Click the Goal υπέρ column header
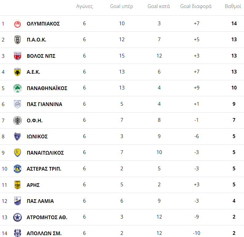This screenshot has height=237, width=244. 122,6
